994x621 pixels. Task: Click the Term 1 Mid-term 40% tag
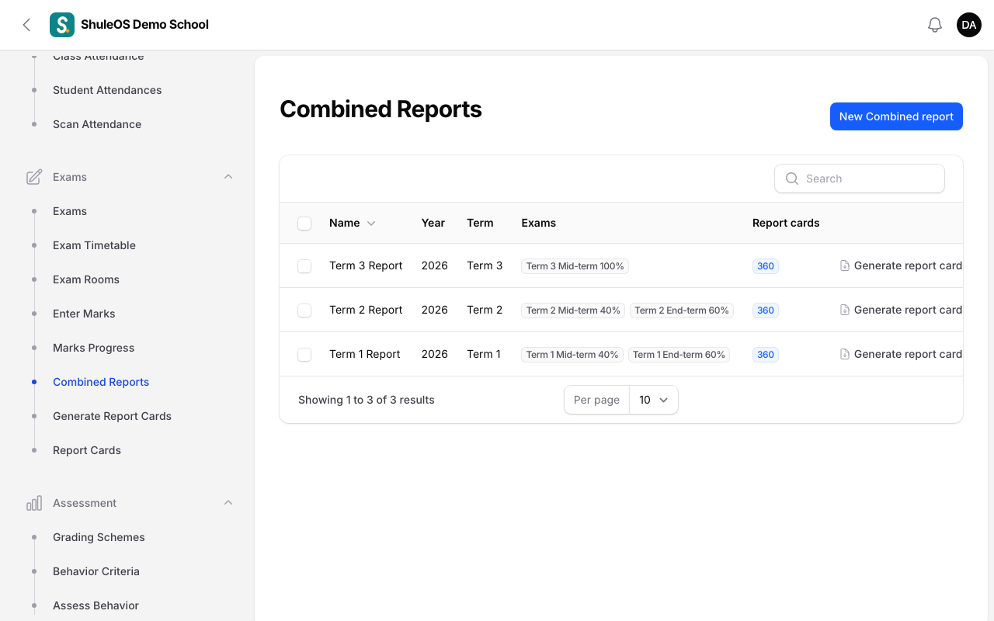tap(572, 354)
